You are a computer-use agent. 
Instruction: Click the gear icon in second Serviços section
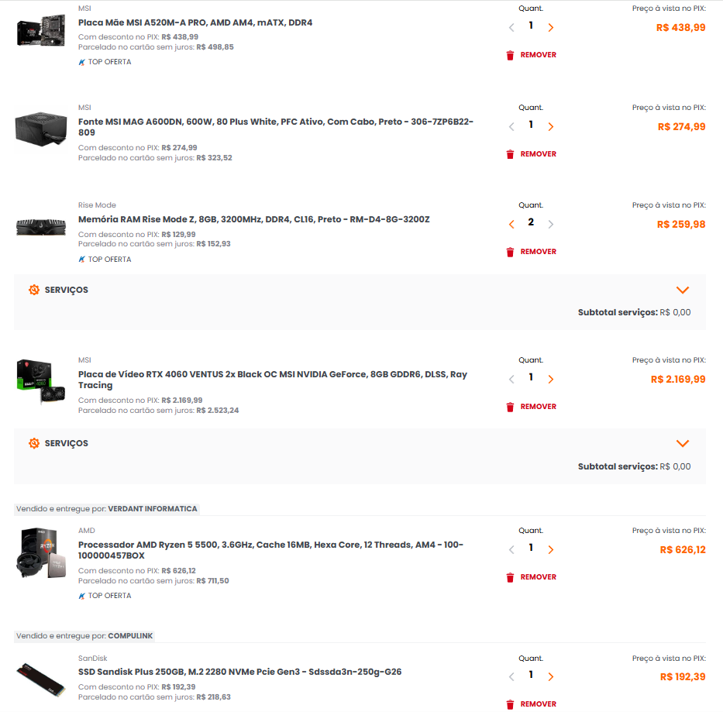(33, 443)
